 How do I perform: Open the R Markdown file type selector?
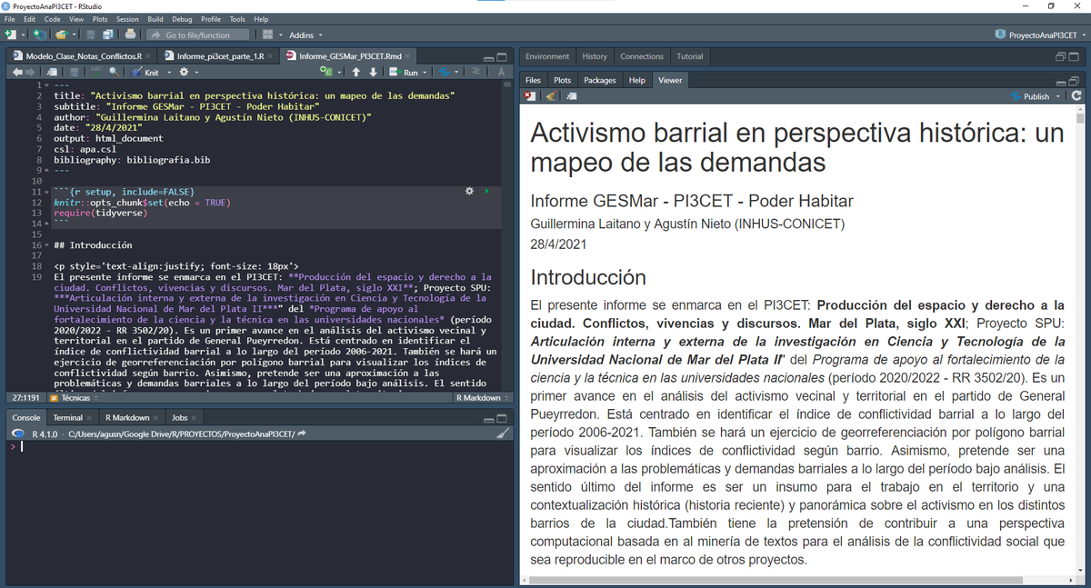point(481,398)
